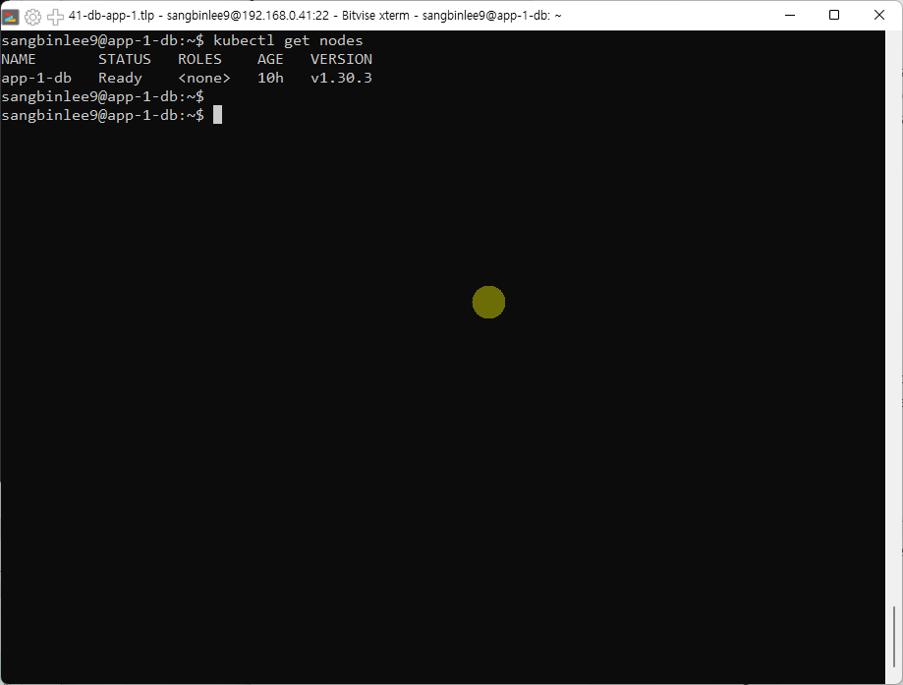Image resolution: width=903 pixels, height=685 pixels.
Task: Click the '<none>' roles value
Action: pyautogui.click(x=203, y=79)
